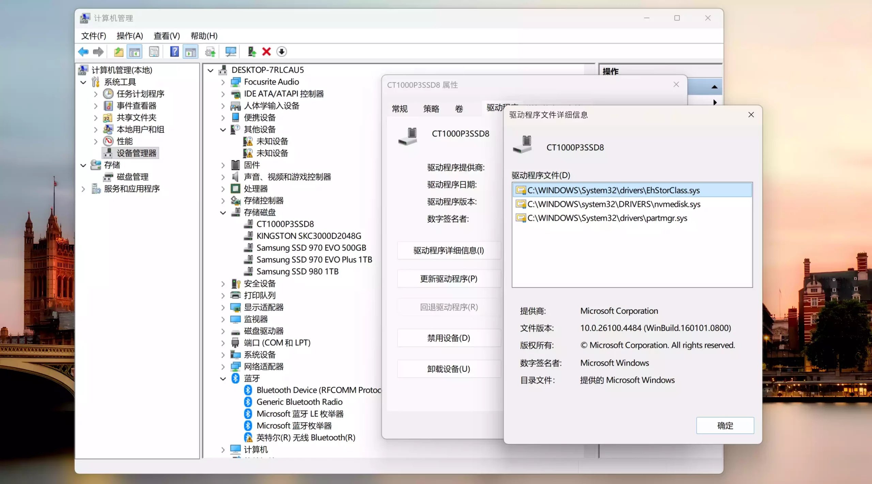872x484 pixels.
Task: Open the 查看(V) menu
Action: point(166,36)
